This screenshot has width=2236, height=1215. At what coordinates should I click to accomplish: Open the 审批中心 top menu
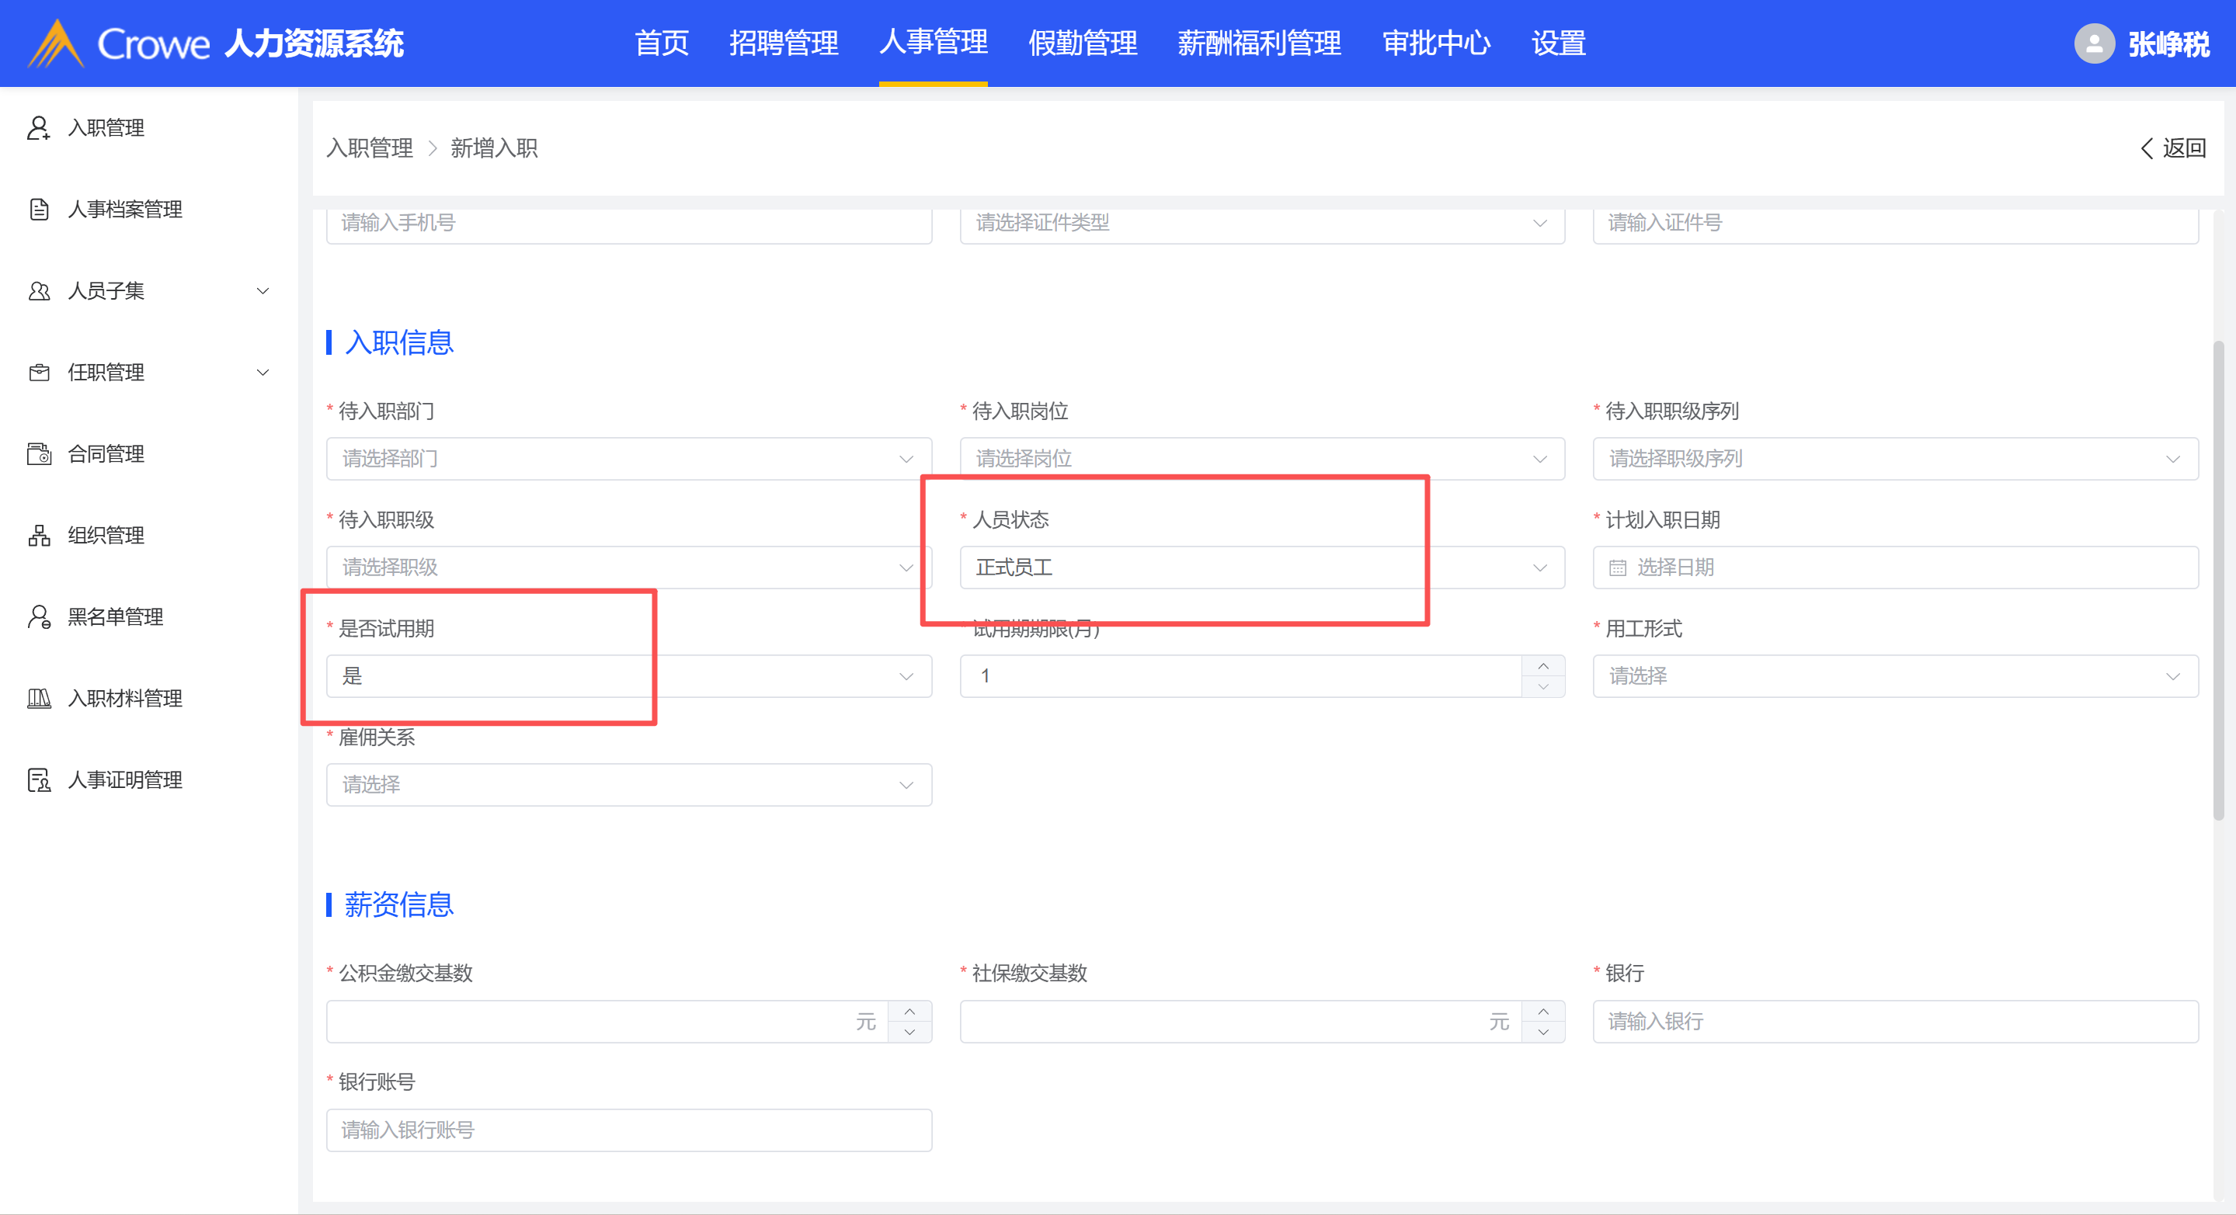click(x=1436, y=43)
